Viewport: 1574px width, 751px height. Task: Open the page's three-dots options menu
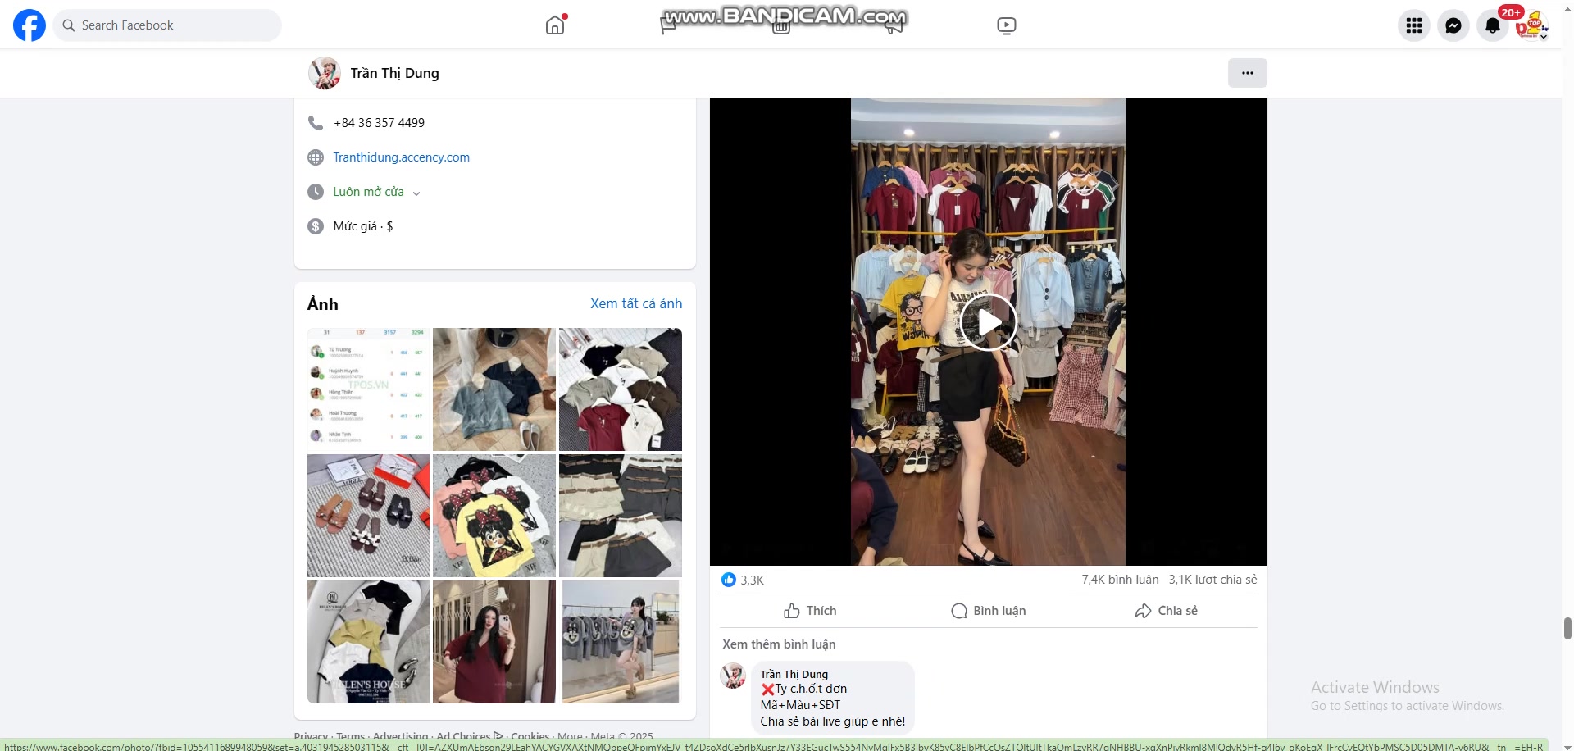click(1247, 73)
